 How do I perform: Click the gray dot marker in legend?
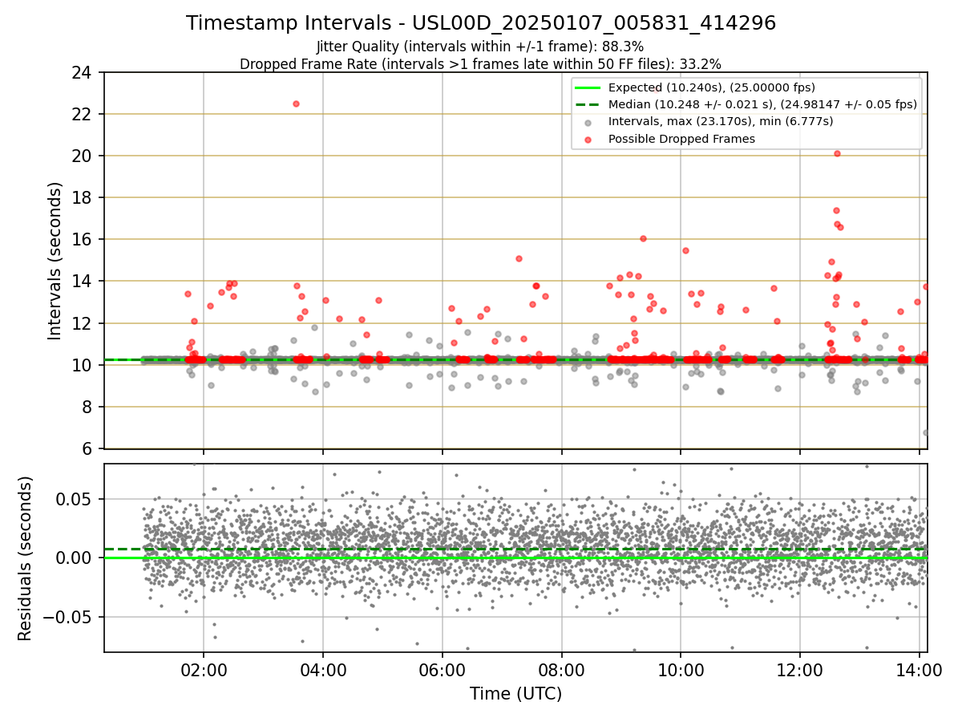click(588, 122)
